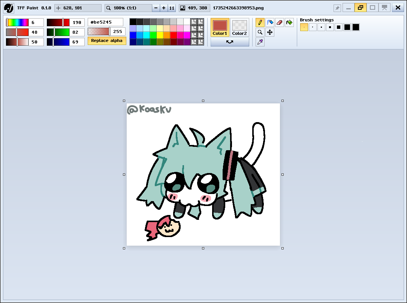Activate the Color1 slot
The image size is (407, 303).
pos(220,27)
